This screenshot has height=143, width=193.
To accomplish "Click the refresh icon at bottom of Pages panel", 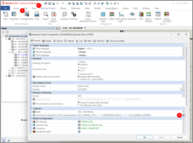I will (9, 140).
